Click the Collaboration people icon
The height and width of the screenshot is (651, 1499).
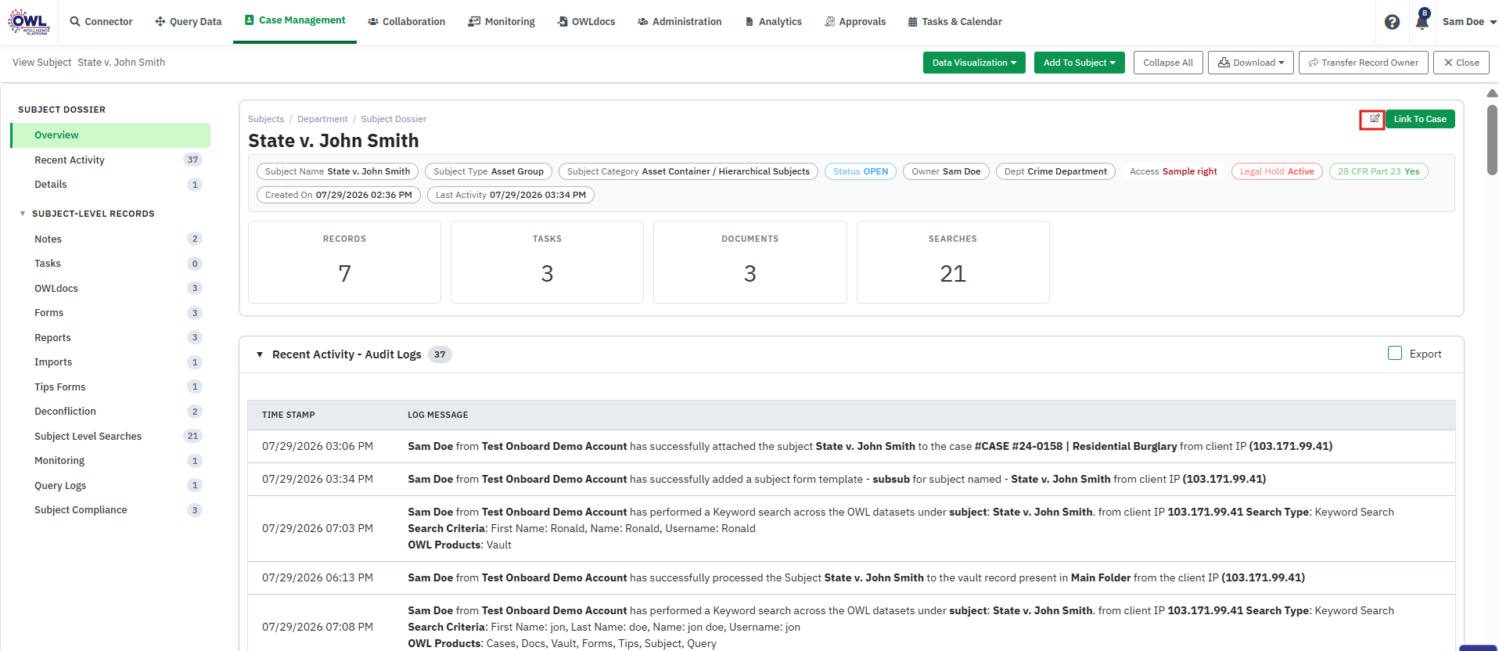[x=373, y=22]
